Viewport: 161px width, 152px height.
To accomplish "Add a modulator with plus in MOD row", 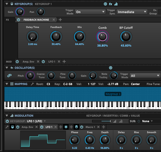I will [x=64, y=61].
